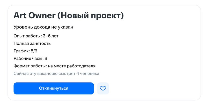
Task: Click the "на месте работодателя" value
Action: click(72, 66)
